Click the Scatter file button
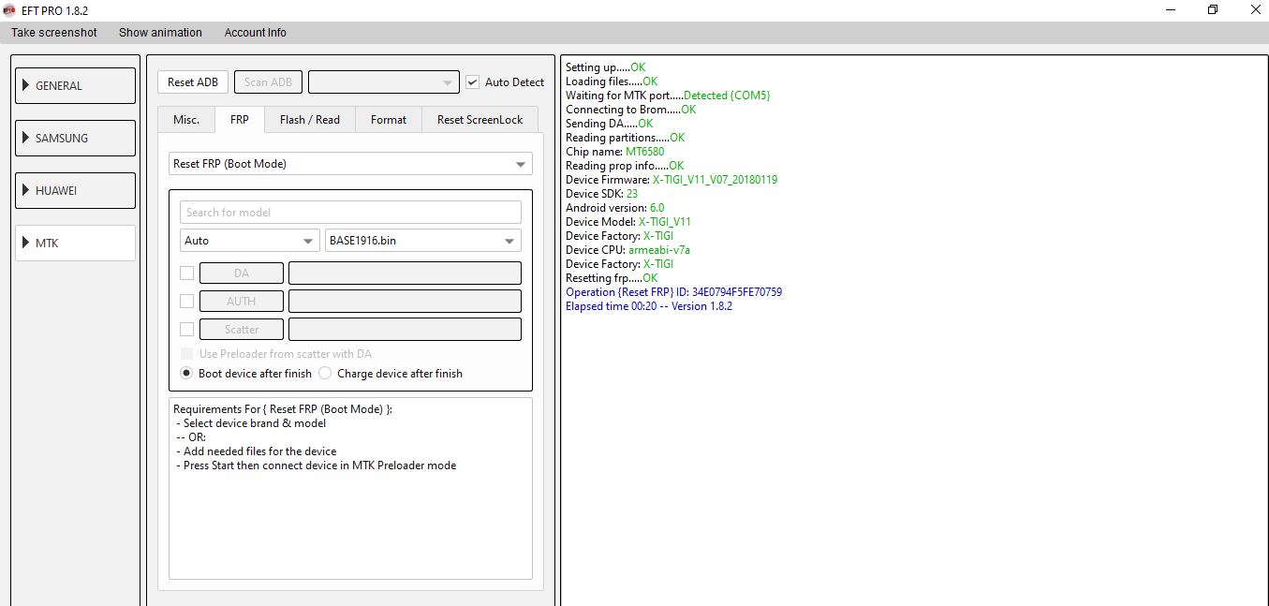 point(242,330)
